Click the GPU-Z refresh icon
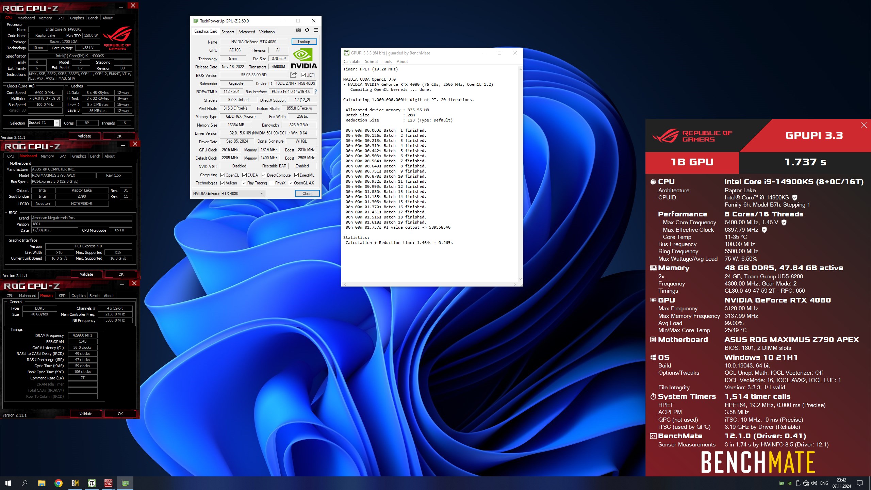This screenshot has width=871, height=490. 307,30
